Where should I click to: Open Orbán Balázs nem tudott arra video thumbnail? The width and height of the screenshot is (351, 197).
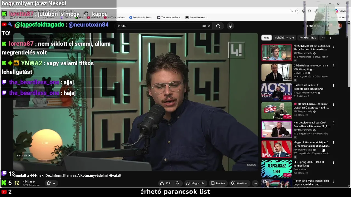click(x=277, y=72)
